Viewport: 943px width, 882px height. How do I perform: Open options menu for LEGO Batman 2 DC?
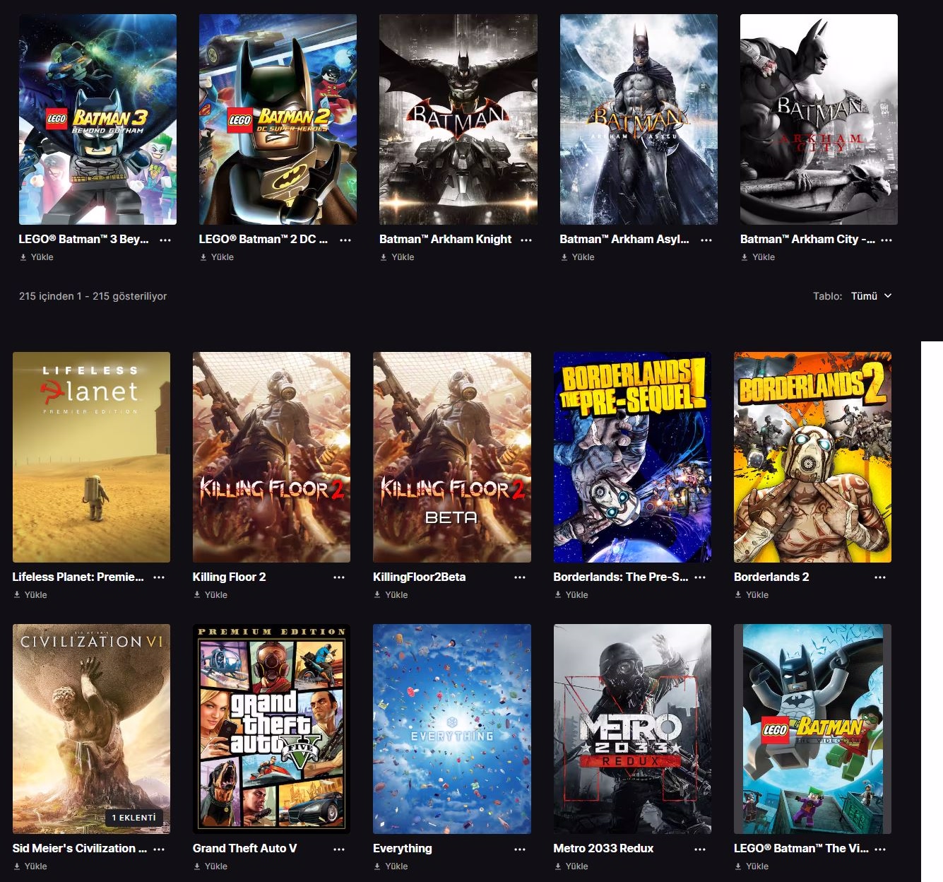(345, 240)
